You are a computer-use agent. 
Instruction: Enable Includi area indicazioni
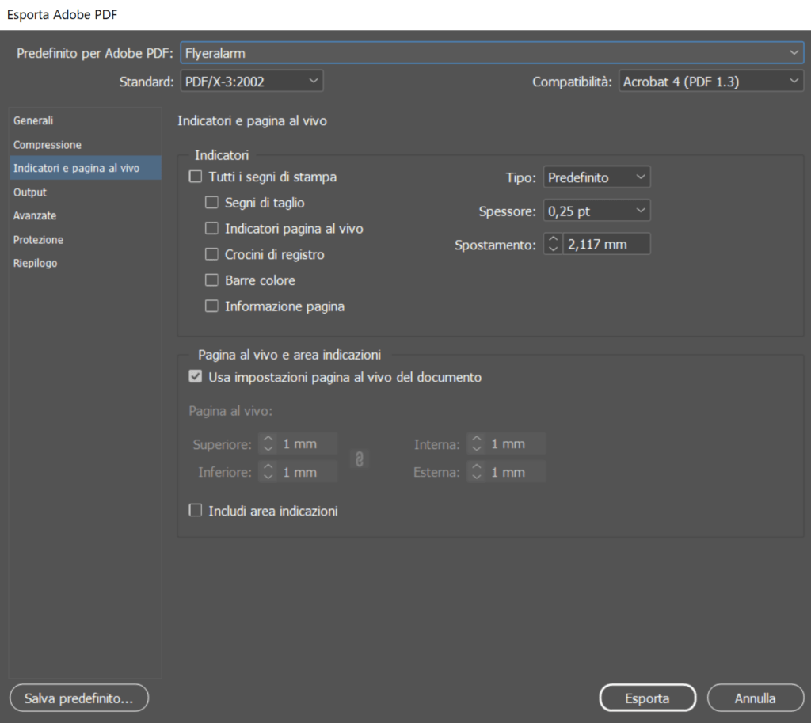coord(195,510)
